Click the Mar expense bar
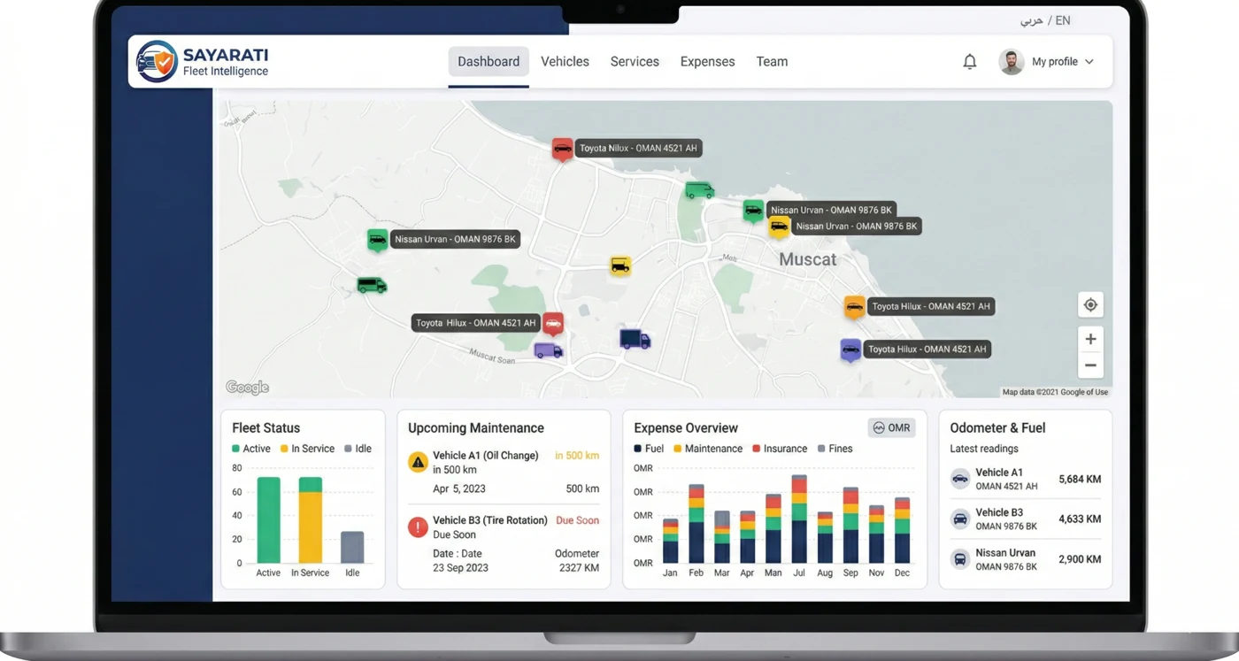This screenshot has width=1239, height=661. click(x=722, y=537)
